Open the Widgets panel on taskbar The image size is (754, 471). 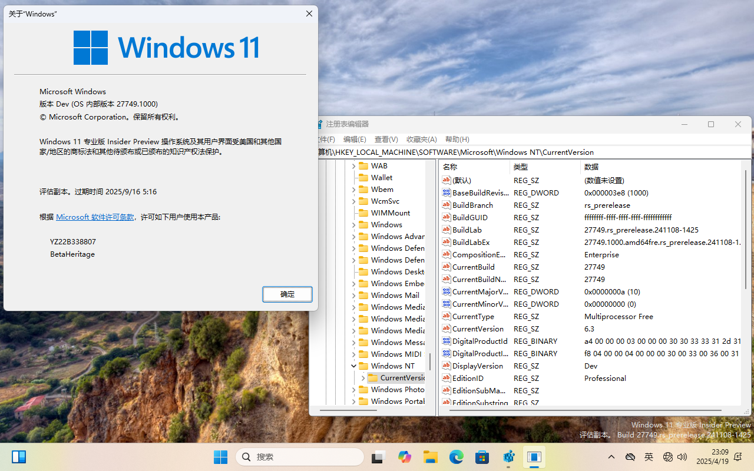click(x=19, y=457)
